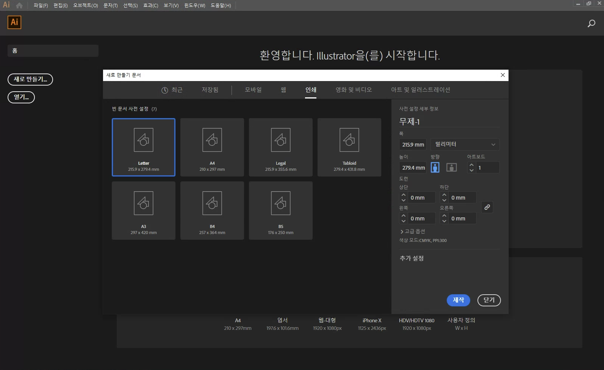
Task: Choose iPhone X home preset
Action: coord(372,324)
